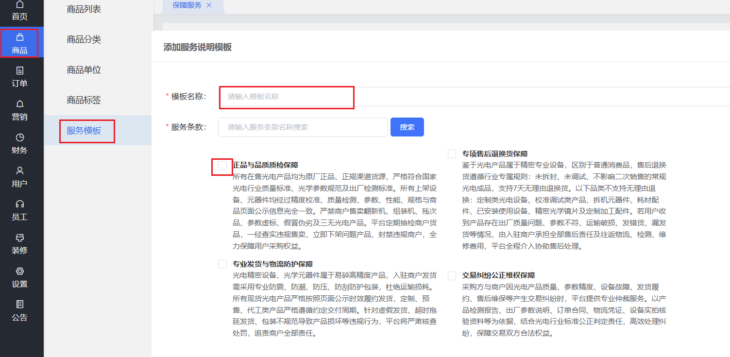This screenshot has width=730, height=357.
Task: Focus the 模板名称 input field
Action: coord(474,97)
